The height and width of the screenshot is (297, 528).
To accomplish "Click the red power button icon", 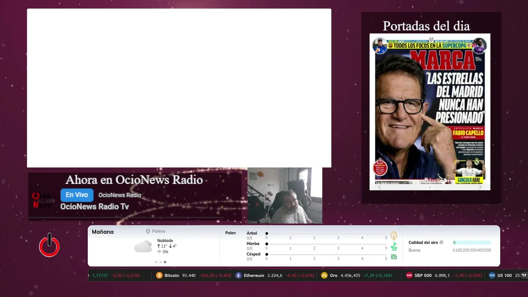I will (49, 245).
